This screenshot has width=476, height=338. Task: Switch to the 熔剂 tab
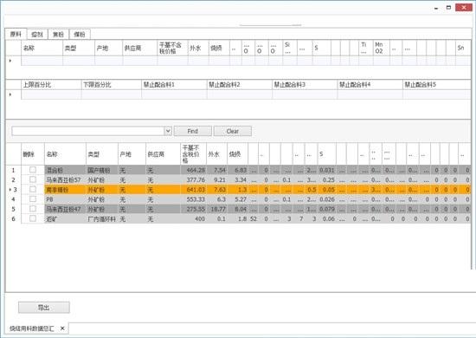pos(37,35)
